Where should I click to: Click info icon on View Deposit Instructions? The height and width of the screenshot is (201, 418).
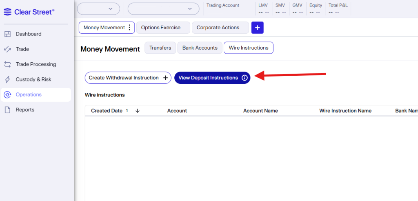245,78
